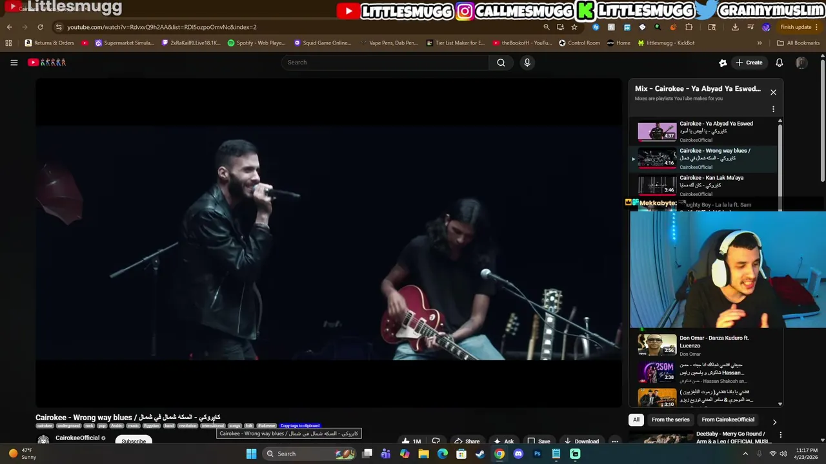The image size is (826, 464).
Task: Open the Control Room bookmark
Action: [579, 43]
